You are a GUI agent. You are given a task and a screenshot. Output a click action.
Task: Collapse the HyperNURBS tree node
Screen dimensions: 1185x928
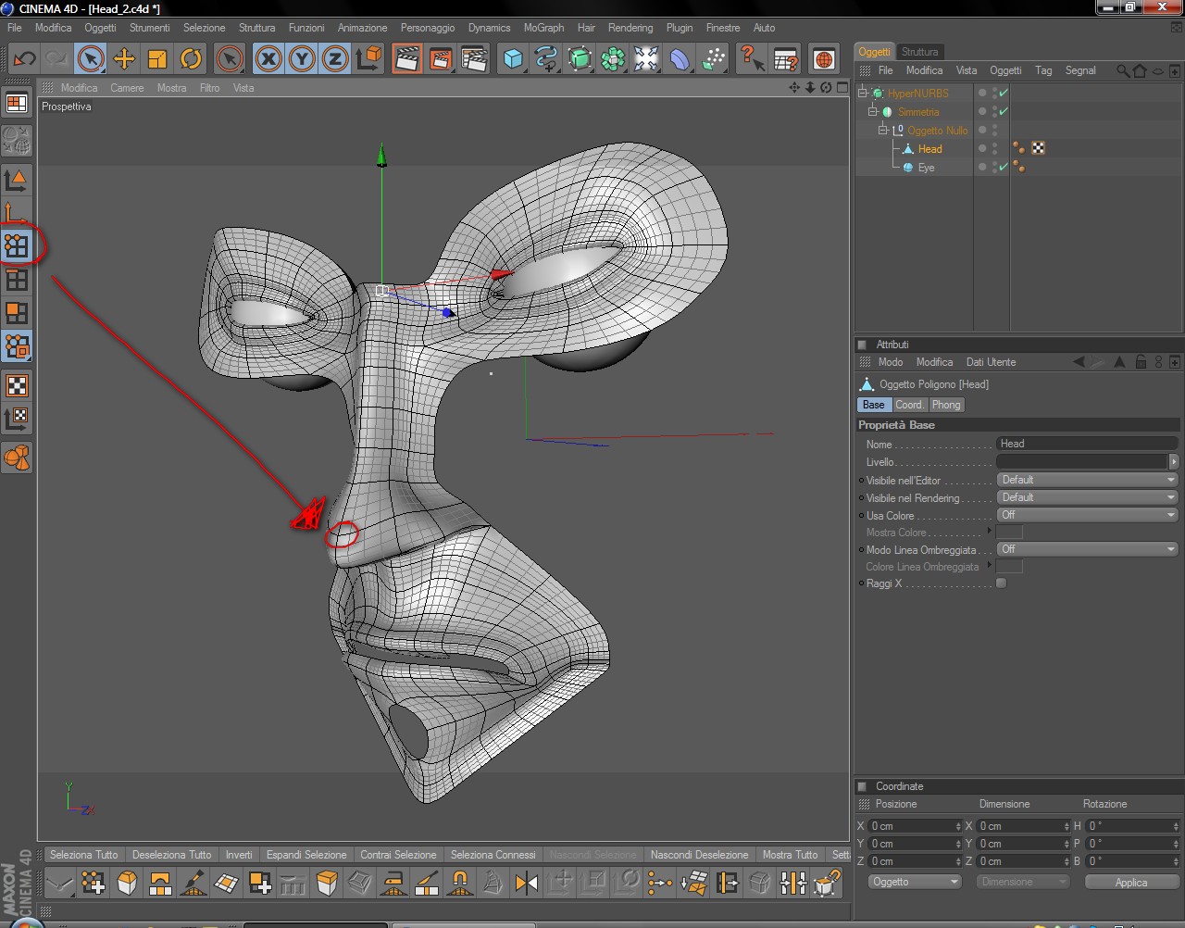tap(863, 93)
